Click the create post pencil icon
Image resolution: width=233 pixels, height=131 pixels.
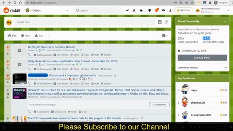[x=170, y=11]
